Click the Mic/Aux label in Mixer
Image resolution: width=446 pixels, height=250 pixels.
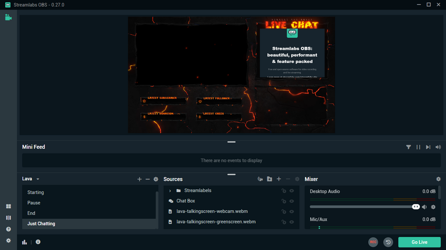(318, 219)
